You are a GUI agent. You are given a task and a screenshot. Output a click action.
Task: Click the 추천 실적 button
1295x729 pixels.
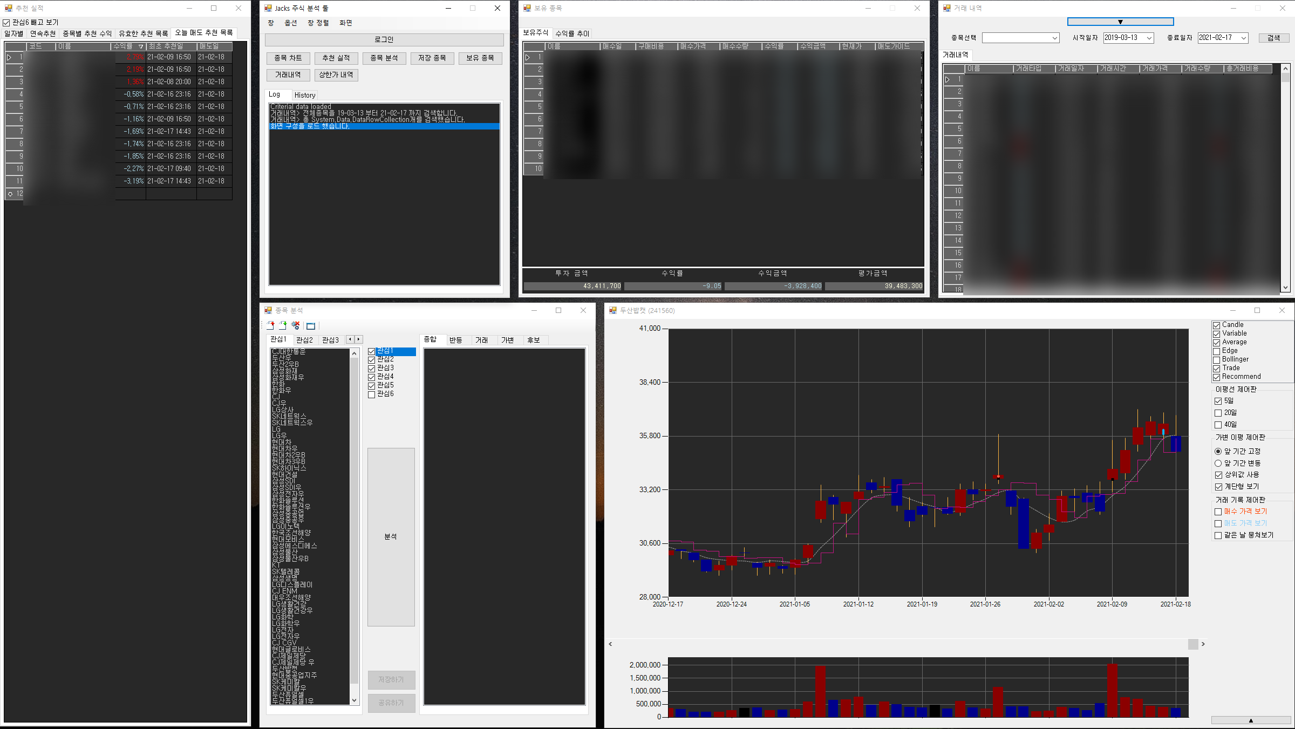point(336,58)
